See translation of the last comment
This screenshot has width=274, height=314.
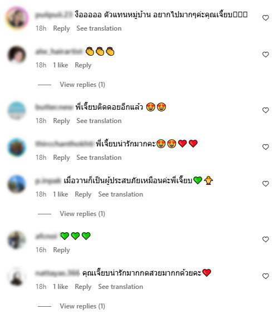(x=121, y=287)
